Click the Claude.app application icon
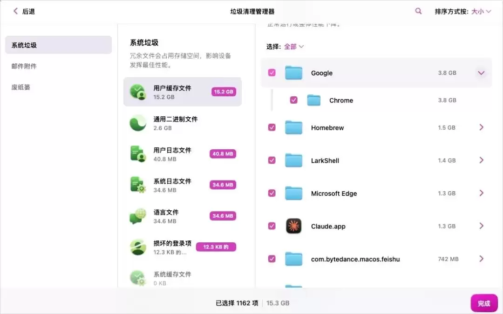This screenshot has width=503, height=314. point(293,226)
